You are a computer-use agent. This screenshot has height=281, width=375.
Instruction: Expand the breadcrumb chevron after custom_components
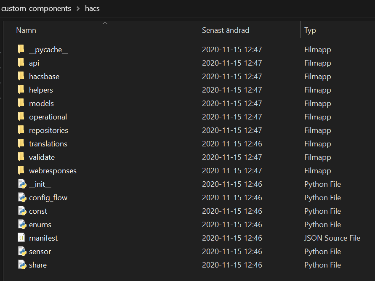click(x=78, y=8)
